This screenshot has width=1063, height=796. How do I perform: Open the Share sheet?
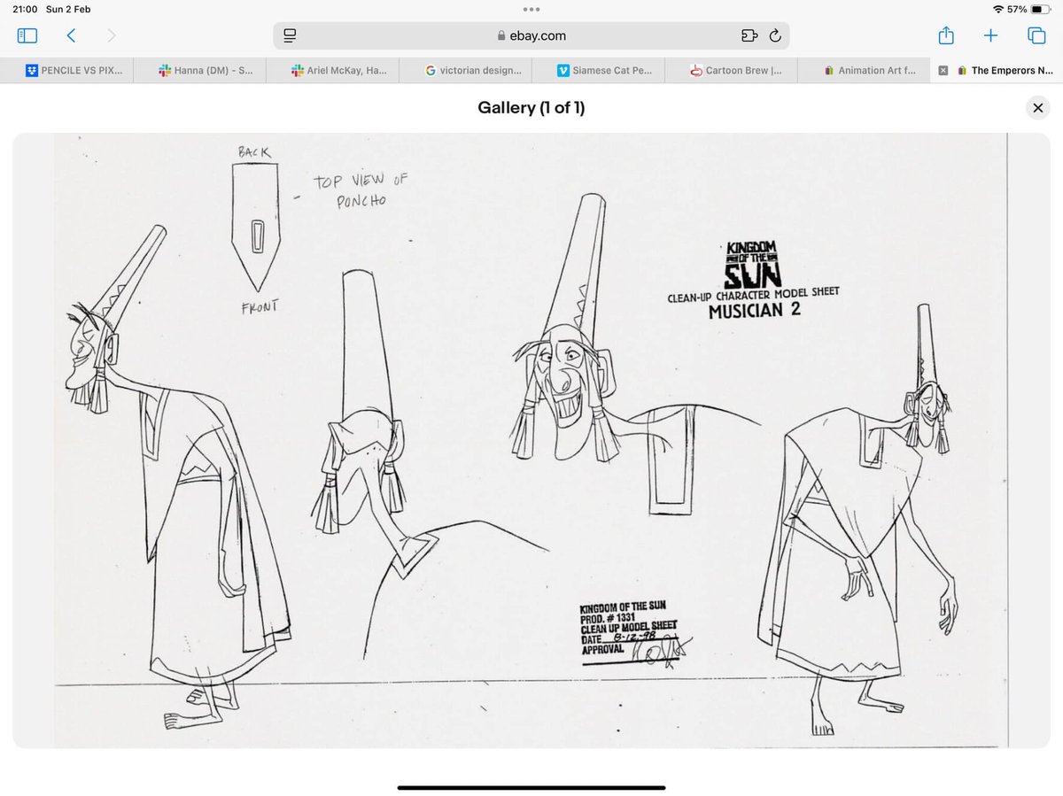(x=946, y=35)
